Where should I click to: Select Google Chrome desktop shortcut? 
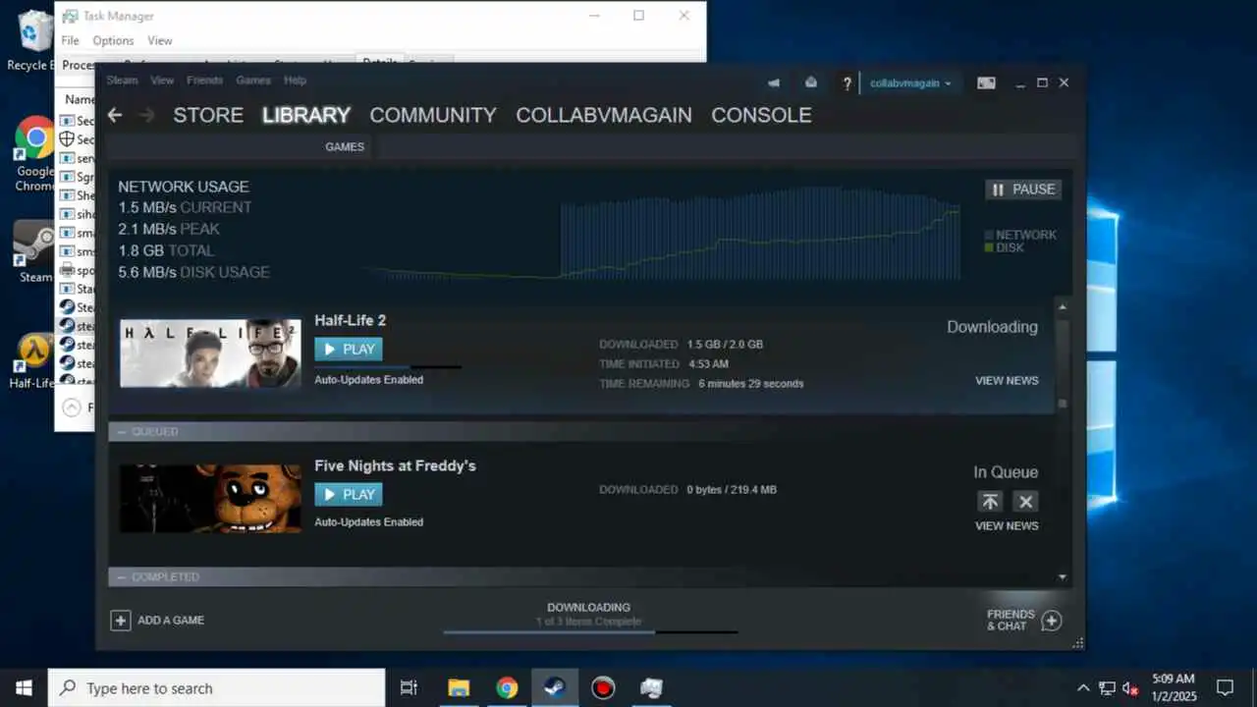pyautogui.click(x=34, y=154)
